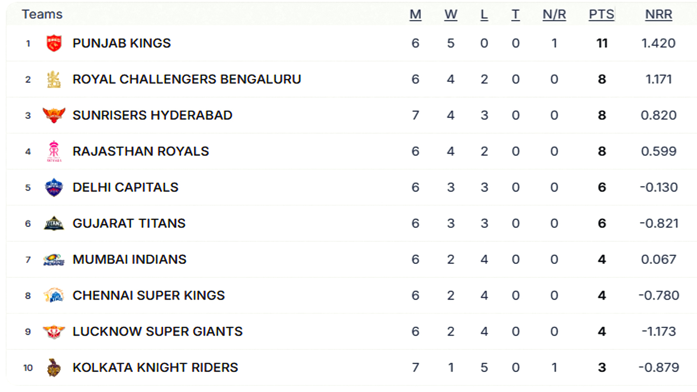697x392 pixels.
Task: Click the Gujarat Titans logo
Action: [54, 223]
